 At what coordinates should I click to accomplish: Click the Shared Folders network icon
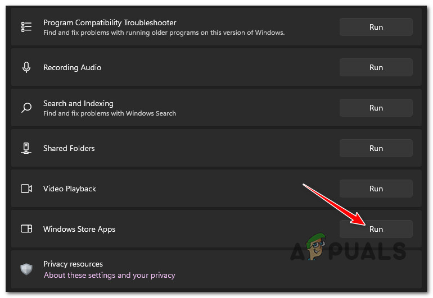pyautogui.click(x=26, y=148)
